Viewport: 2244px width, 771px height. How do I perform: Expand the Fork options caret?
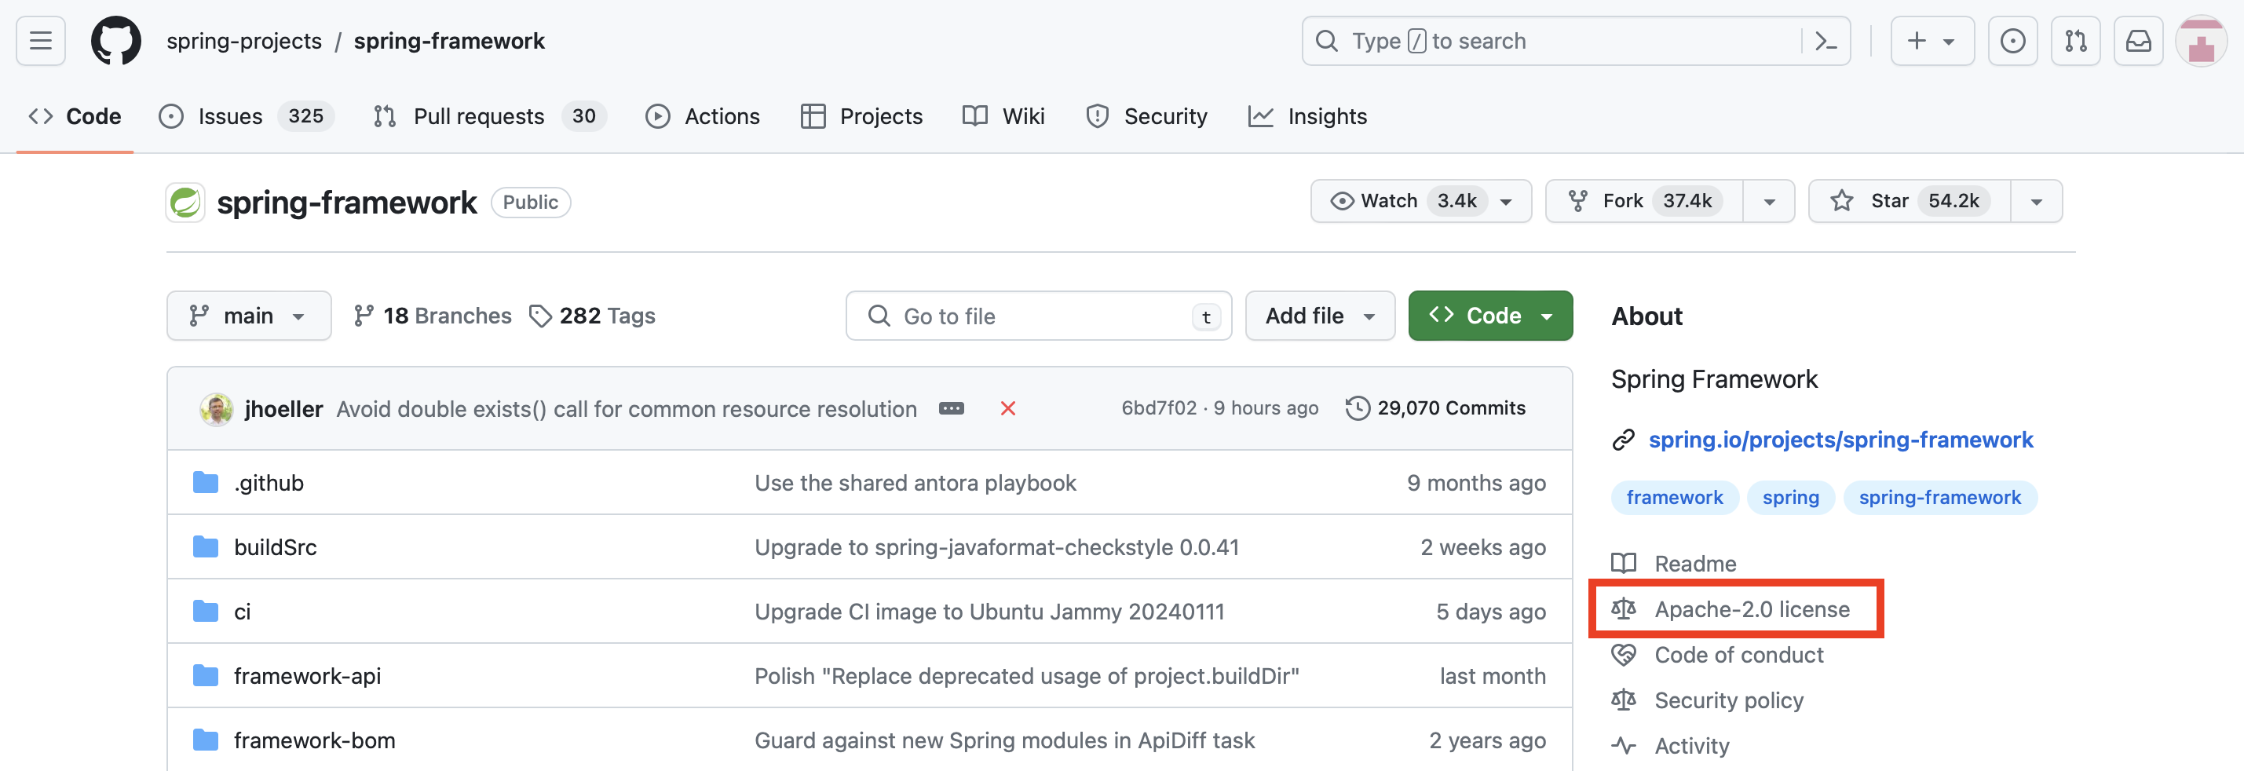1768,201
